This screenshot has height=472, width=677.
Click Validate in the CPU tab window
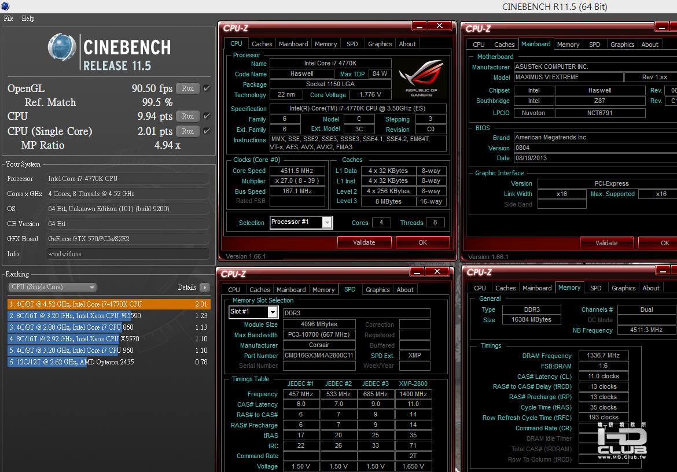(364, 242)
